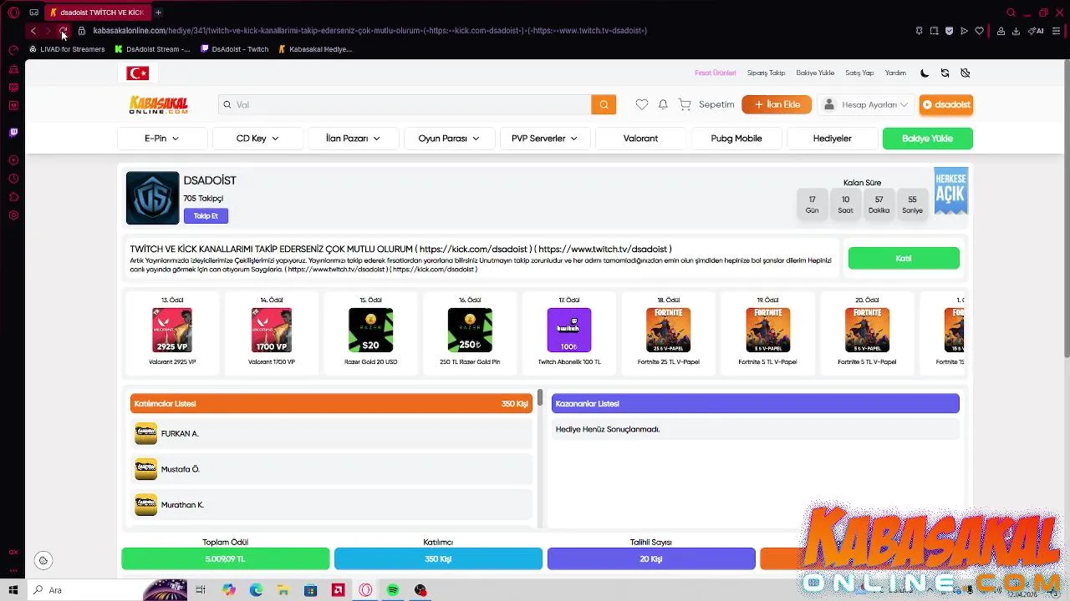Image resolution: width=1070 pixels, height=601 pixels.
Task: Bookmark page with browser heart icon
Action: click(x=980, y=31)
